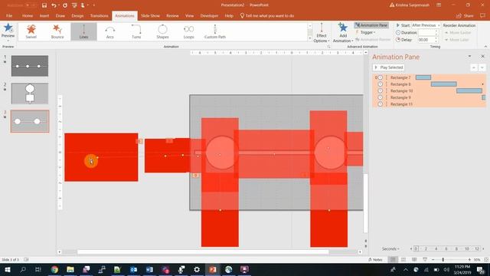Image resolution: width=490 pixels, height=276 pixels.
Task: Select the Arcs motion path
Action: click(110, 31)
